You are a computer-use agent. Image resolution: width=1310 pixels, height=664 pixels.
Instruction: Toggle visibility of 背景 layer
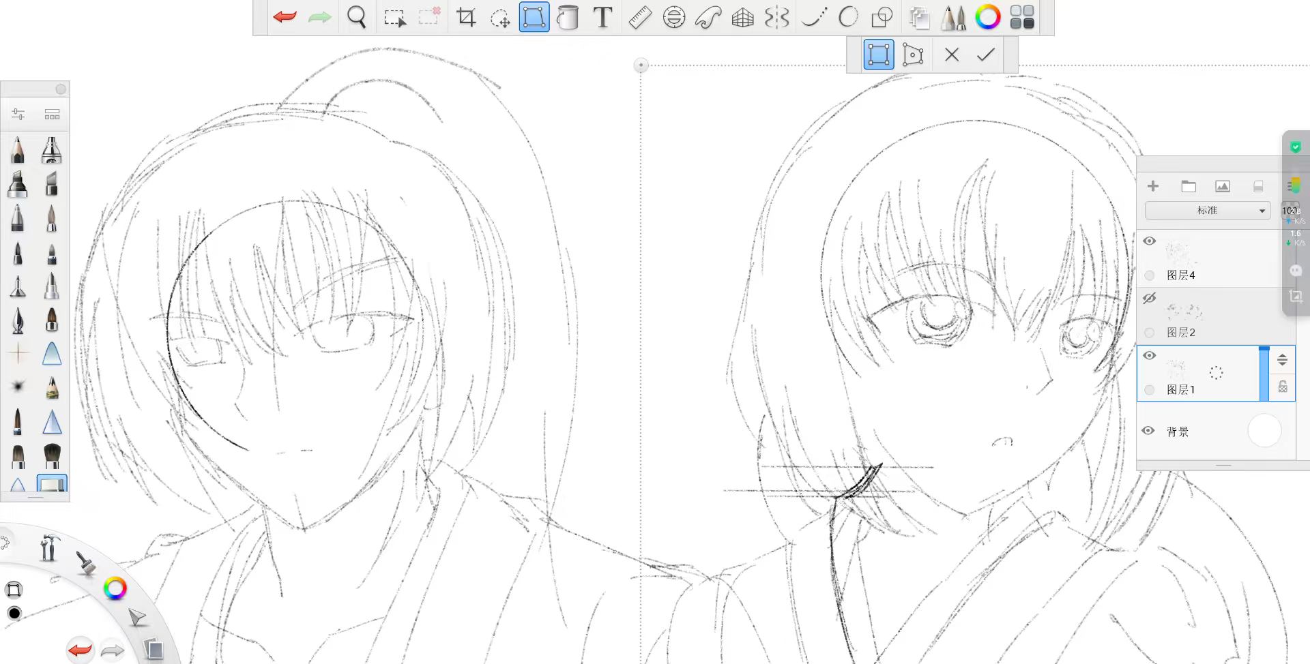(x=1149, y=431)
